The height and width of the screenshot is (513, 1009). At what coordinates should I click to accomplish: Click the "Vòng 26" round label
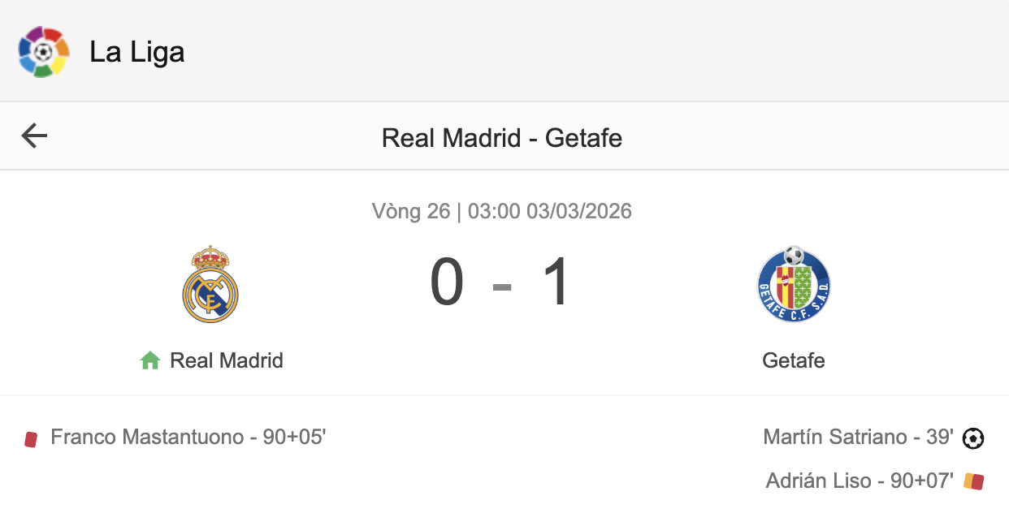(410, 212)
